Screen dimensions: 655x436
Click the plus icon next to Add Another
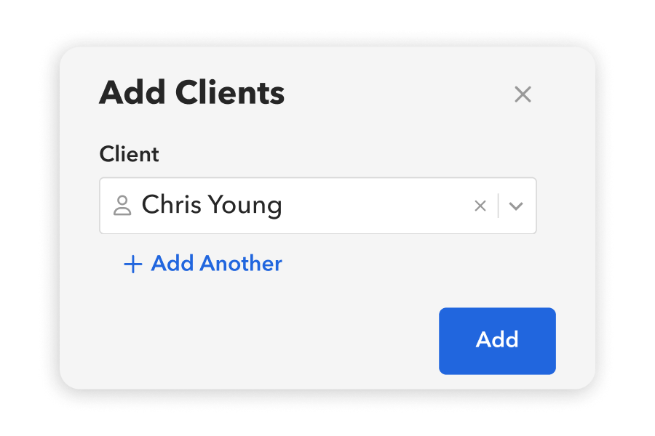(132, 265)
